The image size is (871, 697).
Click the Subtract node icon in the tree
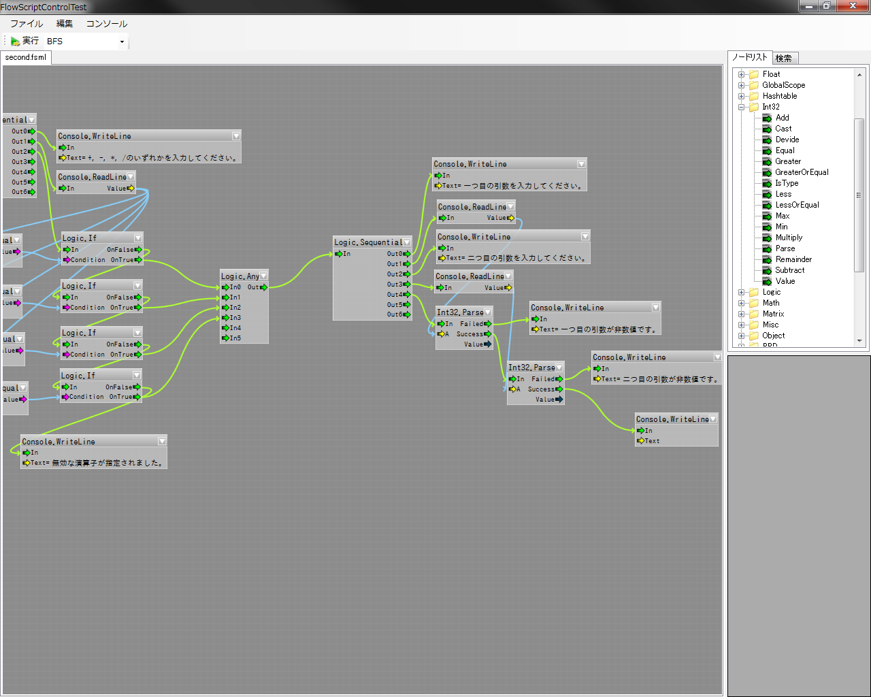pos(767,270)
